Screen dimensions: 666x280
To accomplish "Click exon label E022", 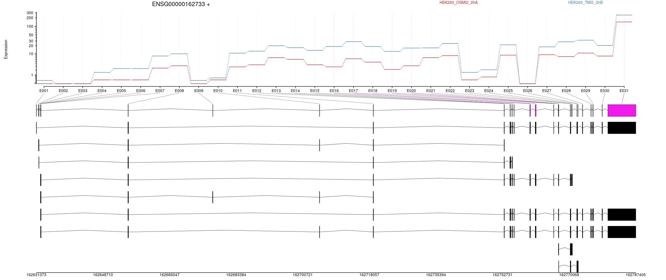I will click(450, 91).
